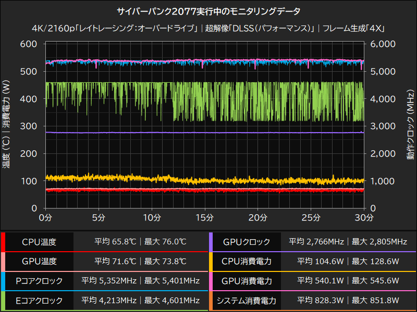Select the CPU温度 legend label
417x312 pixels.
click(39, 242)
